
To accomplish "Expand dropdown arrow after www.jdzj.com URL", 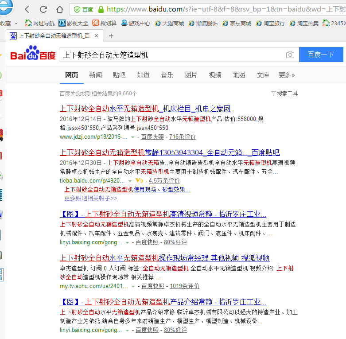I will point(132,137).
